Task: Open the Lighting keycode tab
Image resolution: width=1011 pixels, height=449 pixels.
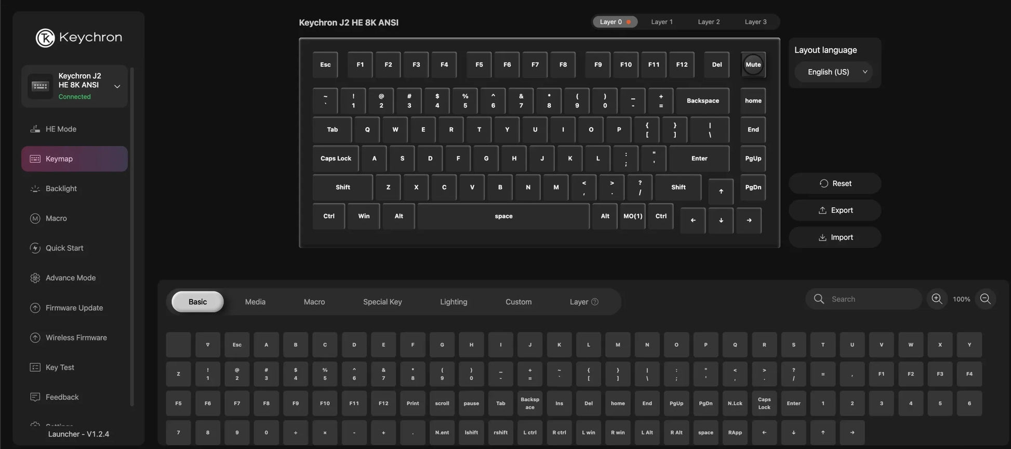Action: pos(454,302)
